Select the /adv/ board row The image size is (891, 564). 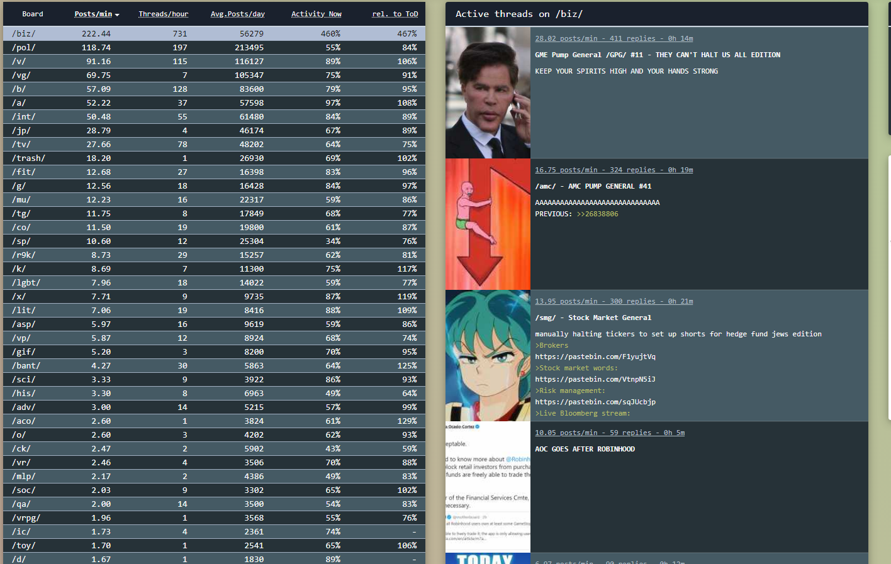pos(214,407)
